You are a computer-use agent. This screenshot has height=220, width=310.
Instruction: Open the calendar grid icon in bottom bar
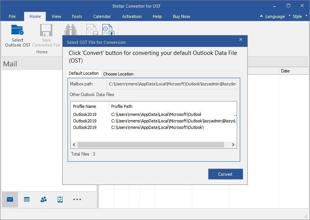coord(27,199)
